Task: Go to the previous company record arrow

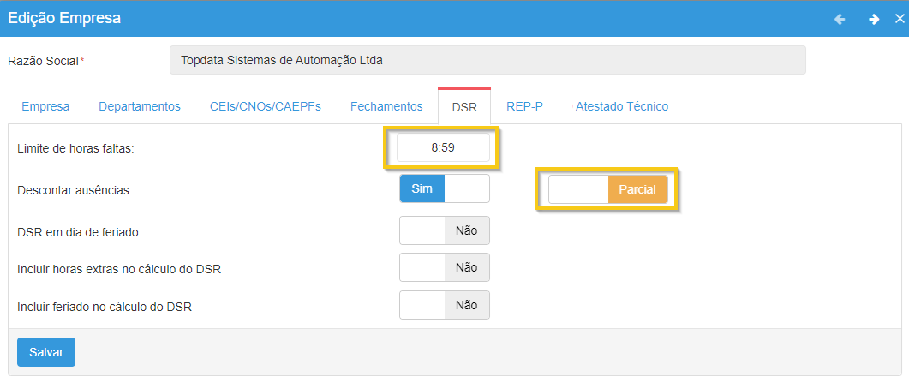Action: pyautogui.click(x=840, y=19)
